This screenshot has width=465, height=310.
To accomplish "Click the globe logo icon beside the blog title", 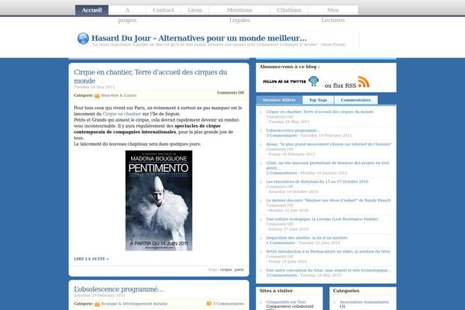I will point(83,39).
